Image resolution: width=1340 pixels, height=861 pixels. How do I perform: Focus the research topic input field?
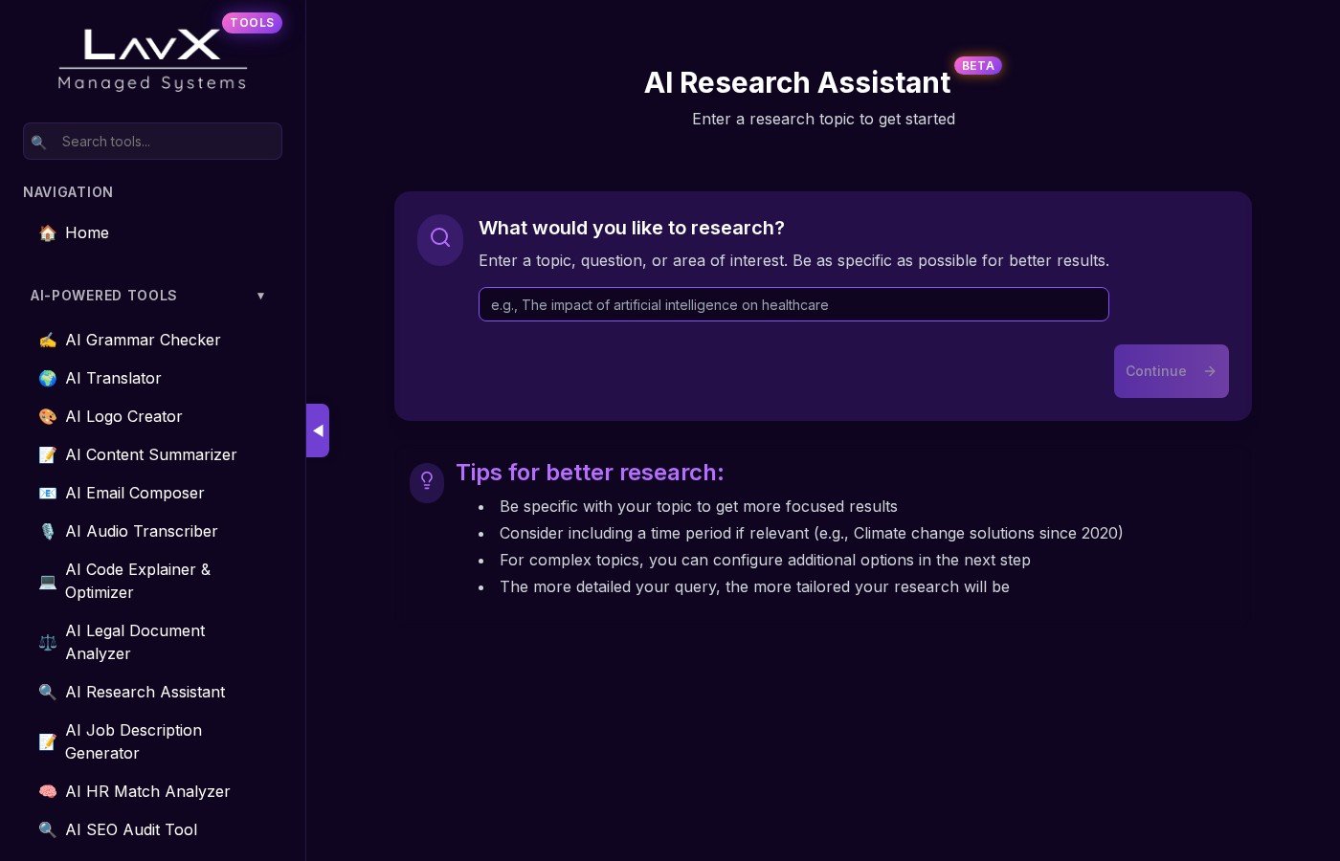[x=793, y=304]
